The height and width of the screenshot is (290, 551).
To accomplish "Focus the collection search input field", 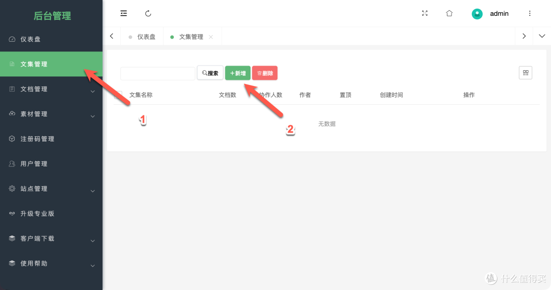I will [158, 73].
